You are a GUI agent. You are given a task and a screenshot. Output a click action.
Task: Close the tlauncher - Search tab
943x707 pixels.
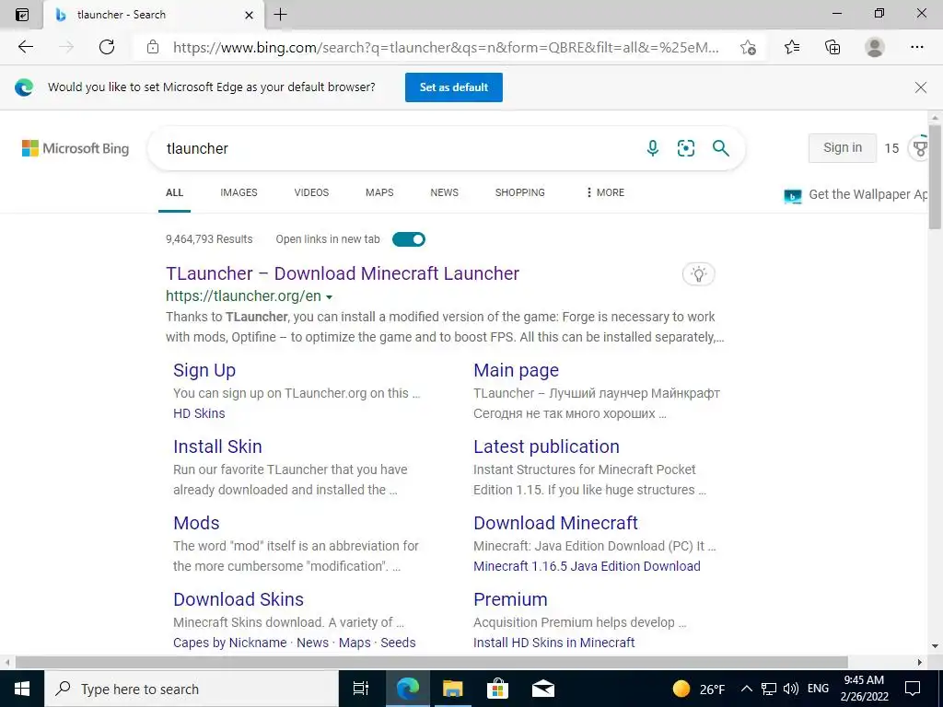tap(249, 15)
